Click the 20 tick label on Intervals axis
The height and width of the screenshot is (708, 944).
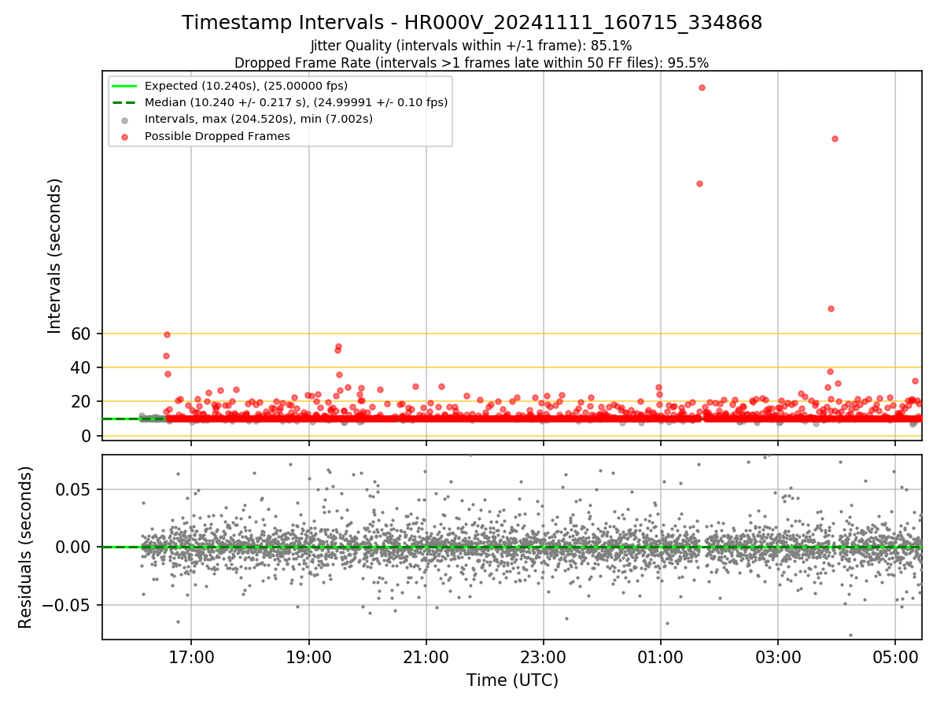pyautogui.click(x=82, y=402)
